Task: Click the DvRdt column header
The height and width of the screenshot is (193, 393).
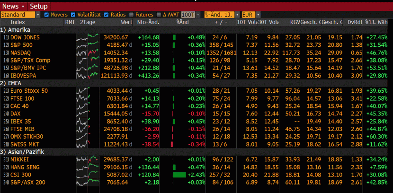Action: click(x=355, y=22)
